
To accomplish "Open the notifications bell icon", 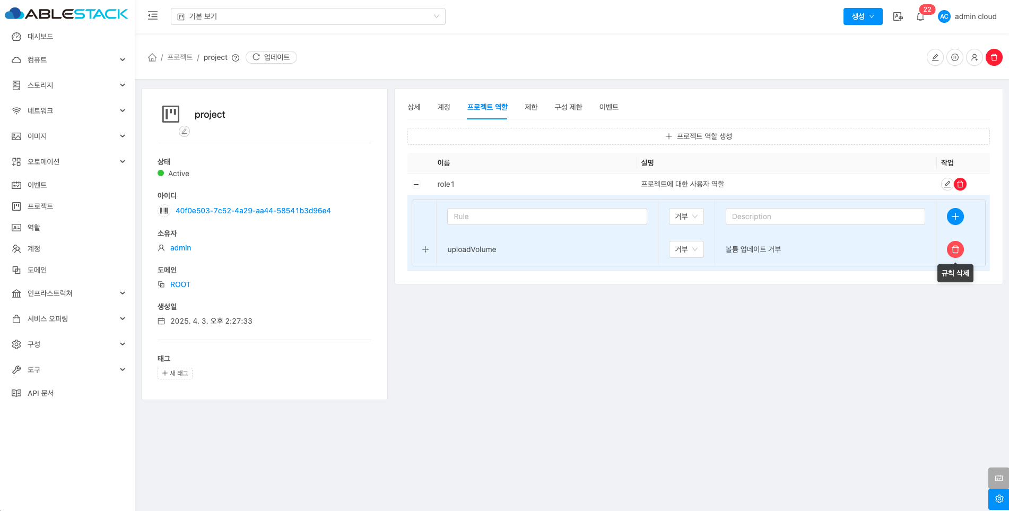I will (920, 17).
